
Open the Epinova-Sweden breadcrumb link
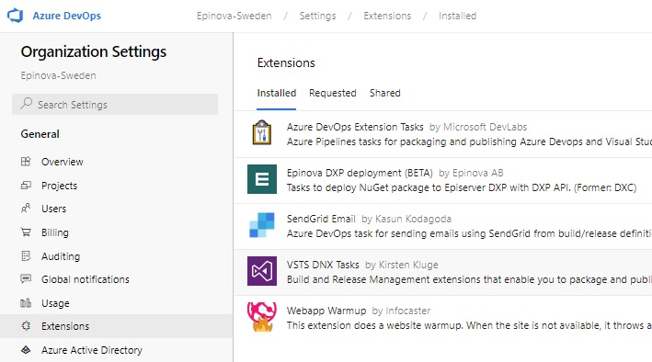(x=234, y=16)
